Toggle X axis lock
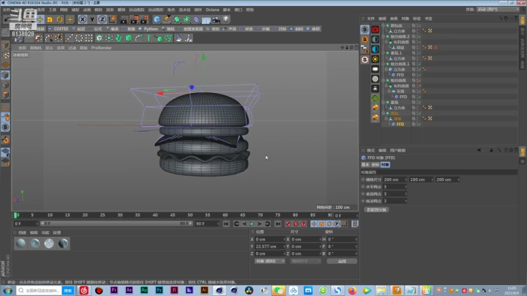The image size is (527, 296). click(x=82, y=20)
